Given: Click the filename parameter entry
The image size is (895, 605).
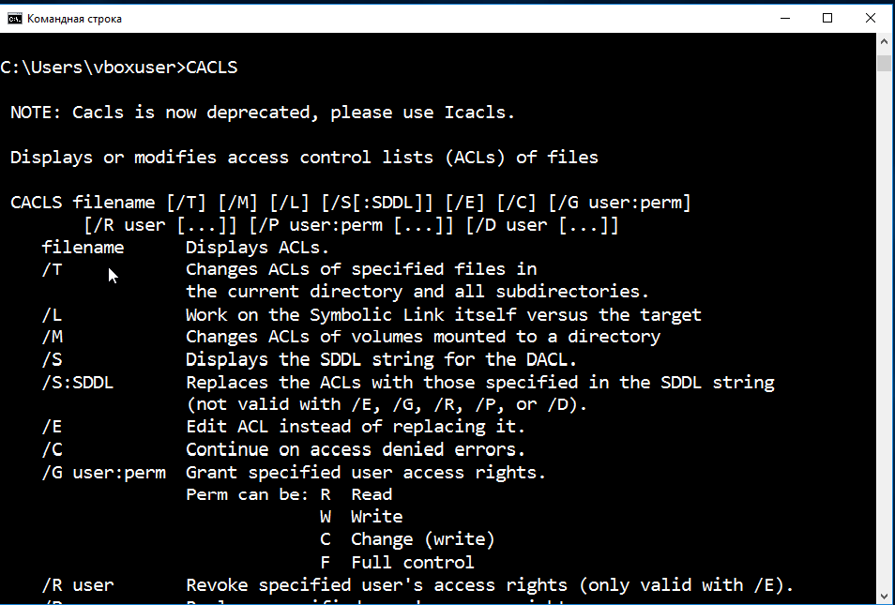Looking at the screenshot, I should point(83,248).
